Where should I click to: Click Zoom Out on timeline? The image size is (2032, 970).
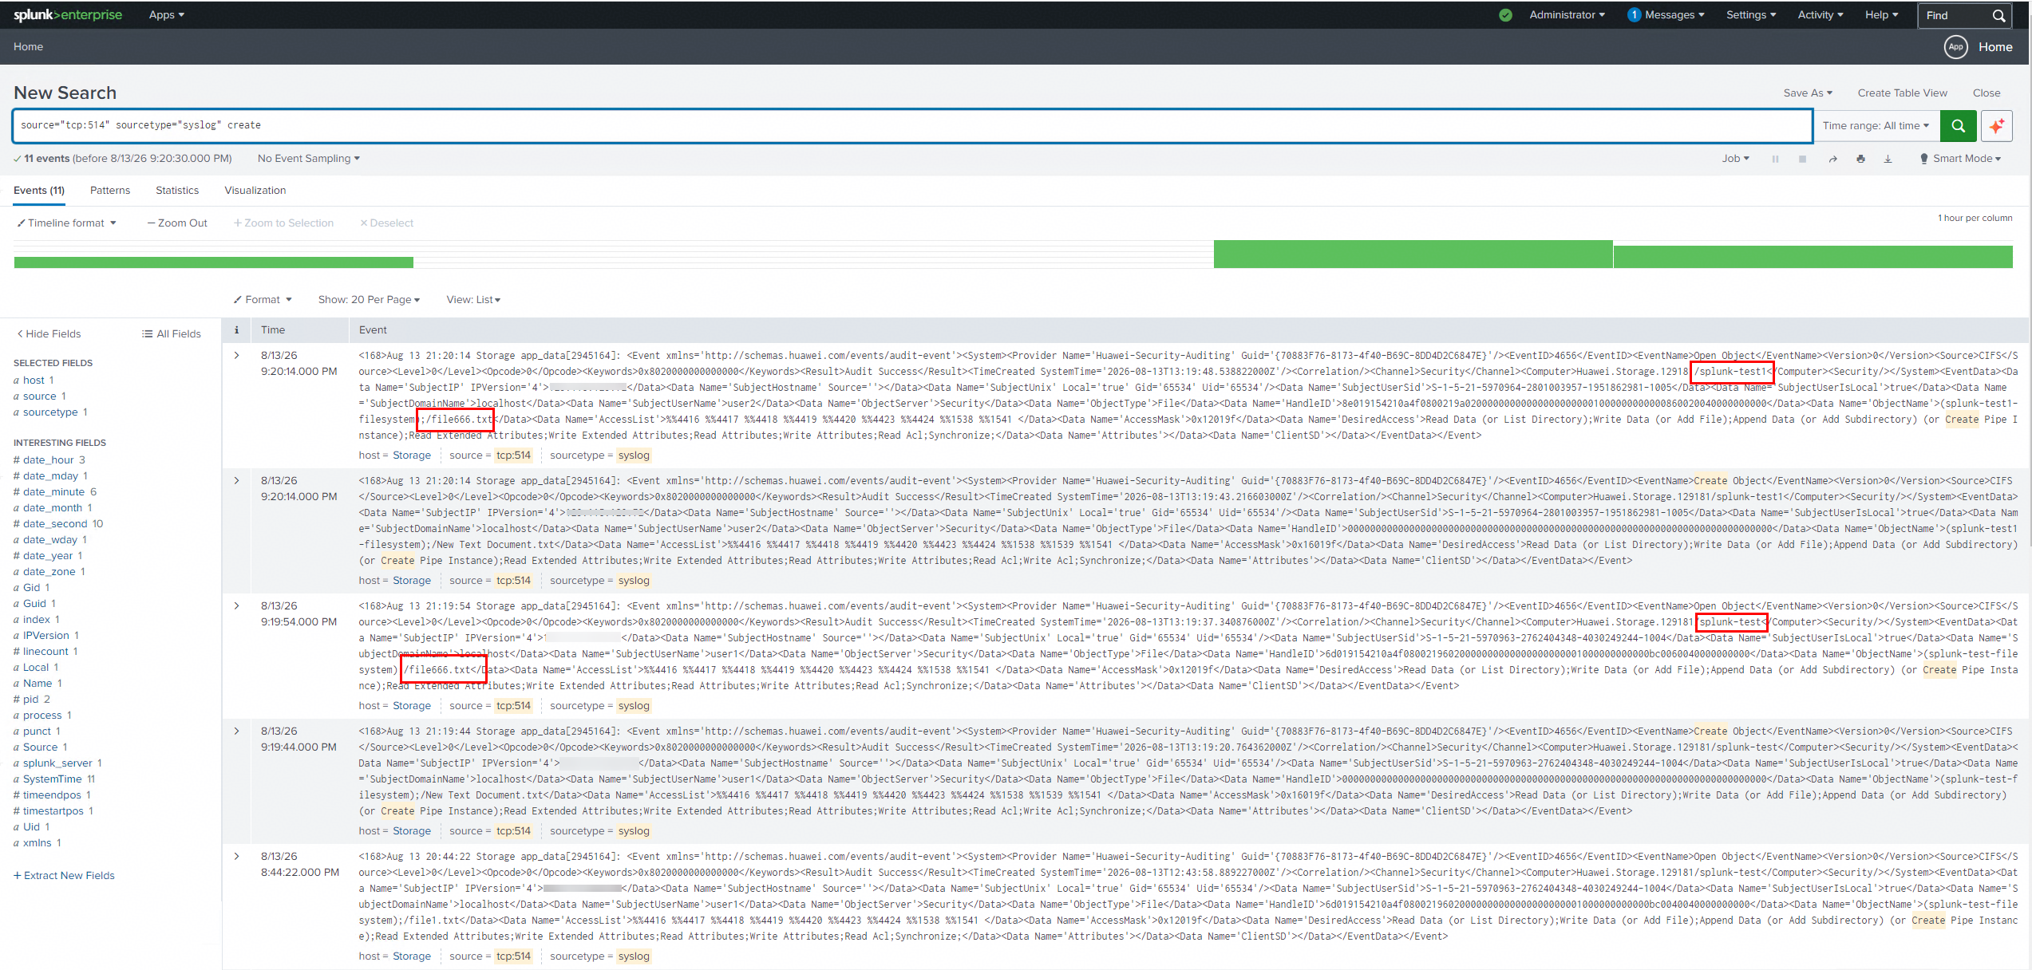coord(177,223)
